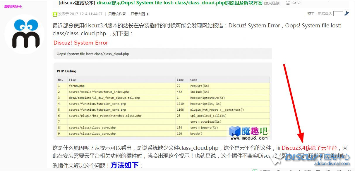Click the previous-thread left arrow icon
The image size is (355, 171).
(294, 3)
